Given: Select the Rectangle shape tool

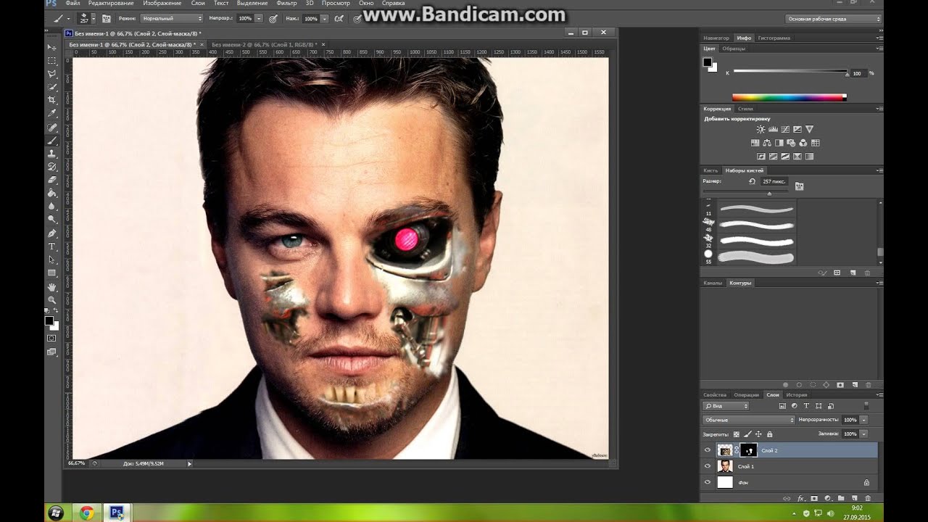Looking at the screenshot, I should [x=51, y=273].
